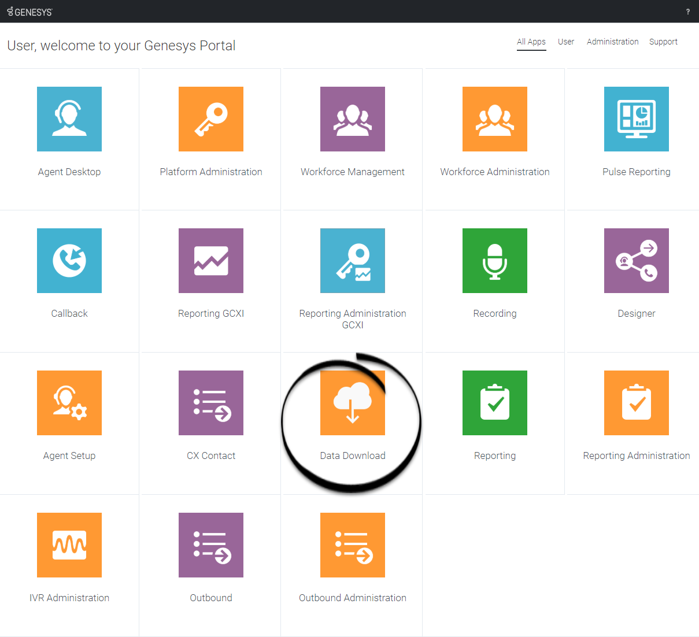Image resolution: width=699 pixels, height=637 pixels.
Task: Click the Callback label text
Action: pyautogui.click(x=69, y=313)
